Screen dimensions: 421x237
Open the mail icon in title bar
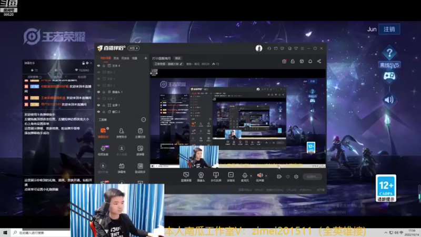pos(276,48)
